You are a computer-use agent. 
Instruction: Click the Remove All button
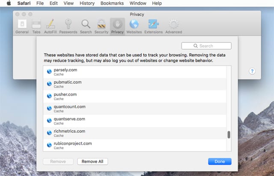92,161
